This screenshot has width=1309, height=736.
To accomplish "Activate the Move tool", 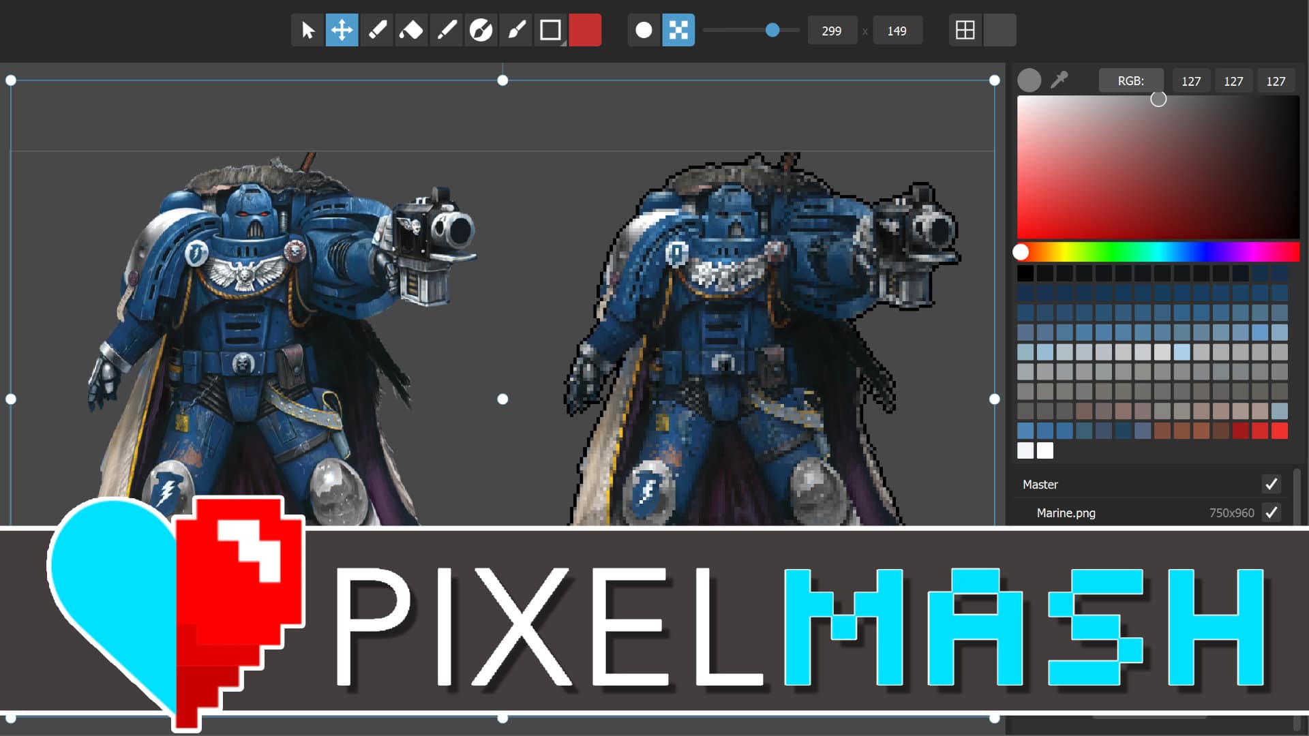I will click(x=343, y=30).
